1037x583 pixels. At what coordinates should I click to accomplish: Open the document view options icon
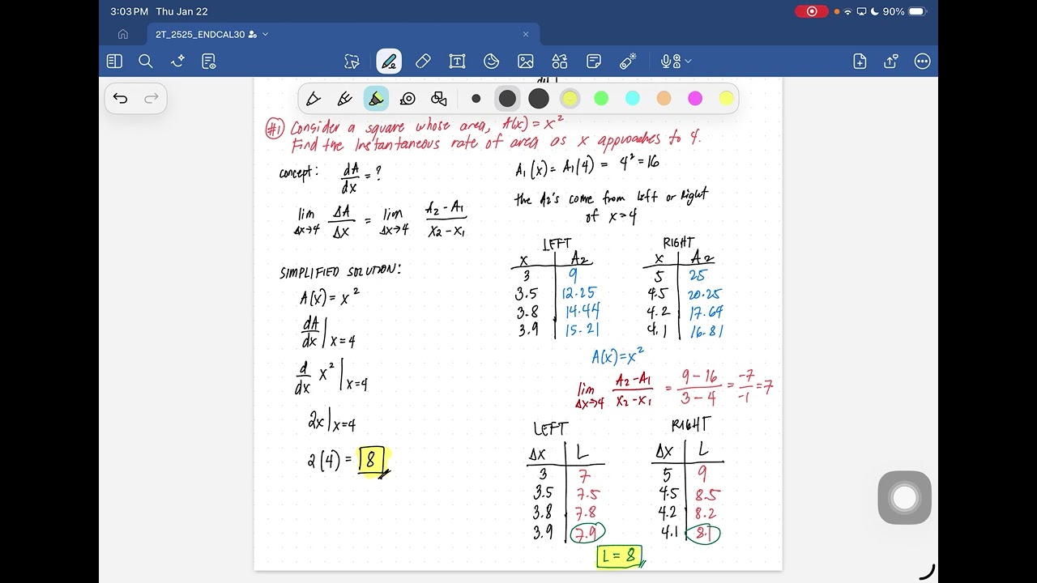point(208,62)
